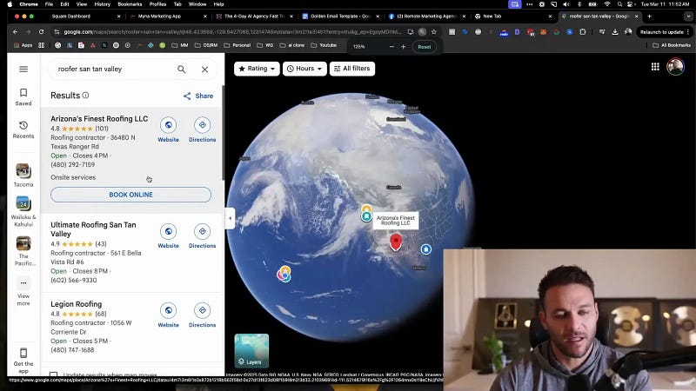Open the Google apps grid

[x=655, y=67]
